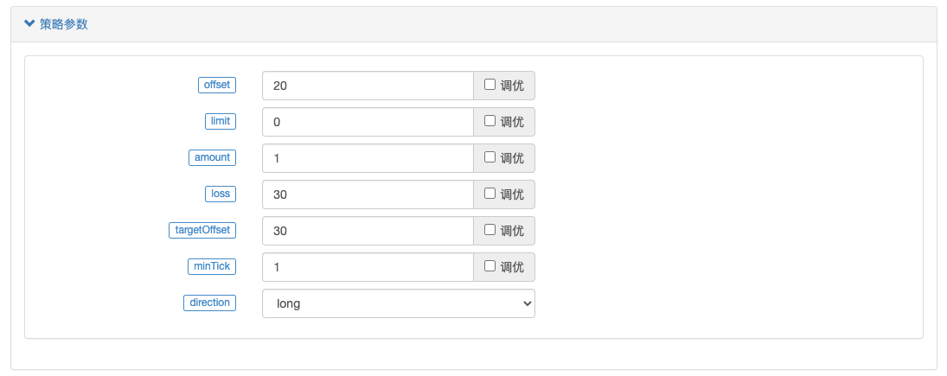The height and width of the screenshot is (376, 947).
Task: Click the direction parameter label
Action: (x=209, y=303)
